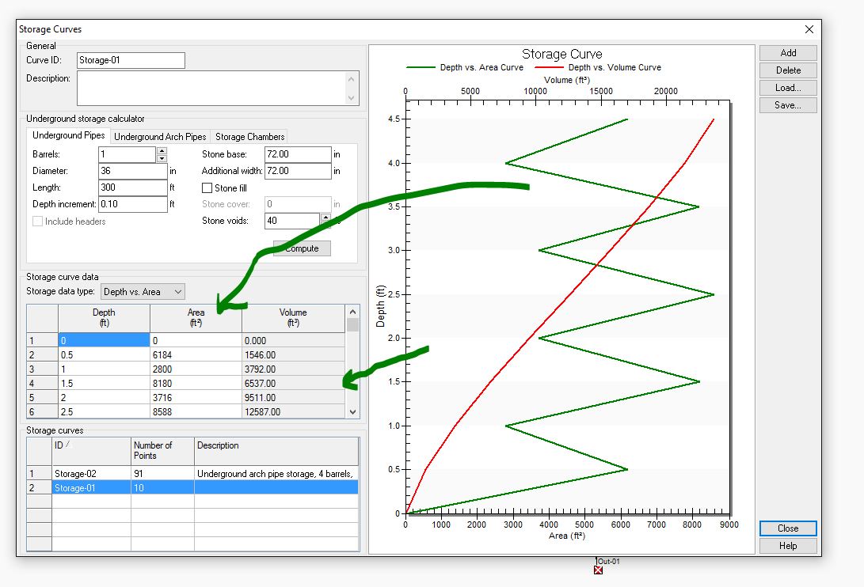Select depth cell 0 in row 1
The height and width of the screenshot is (587, 864).
tap(105, 341)
